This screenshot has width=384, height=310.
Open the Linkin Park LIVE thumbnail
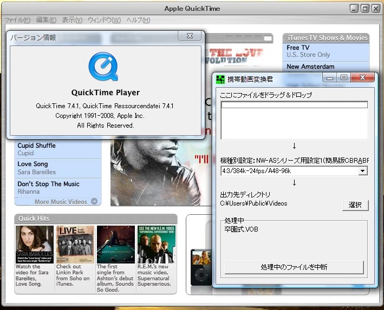75,245
